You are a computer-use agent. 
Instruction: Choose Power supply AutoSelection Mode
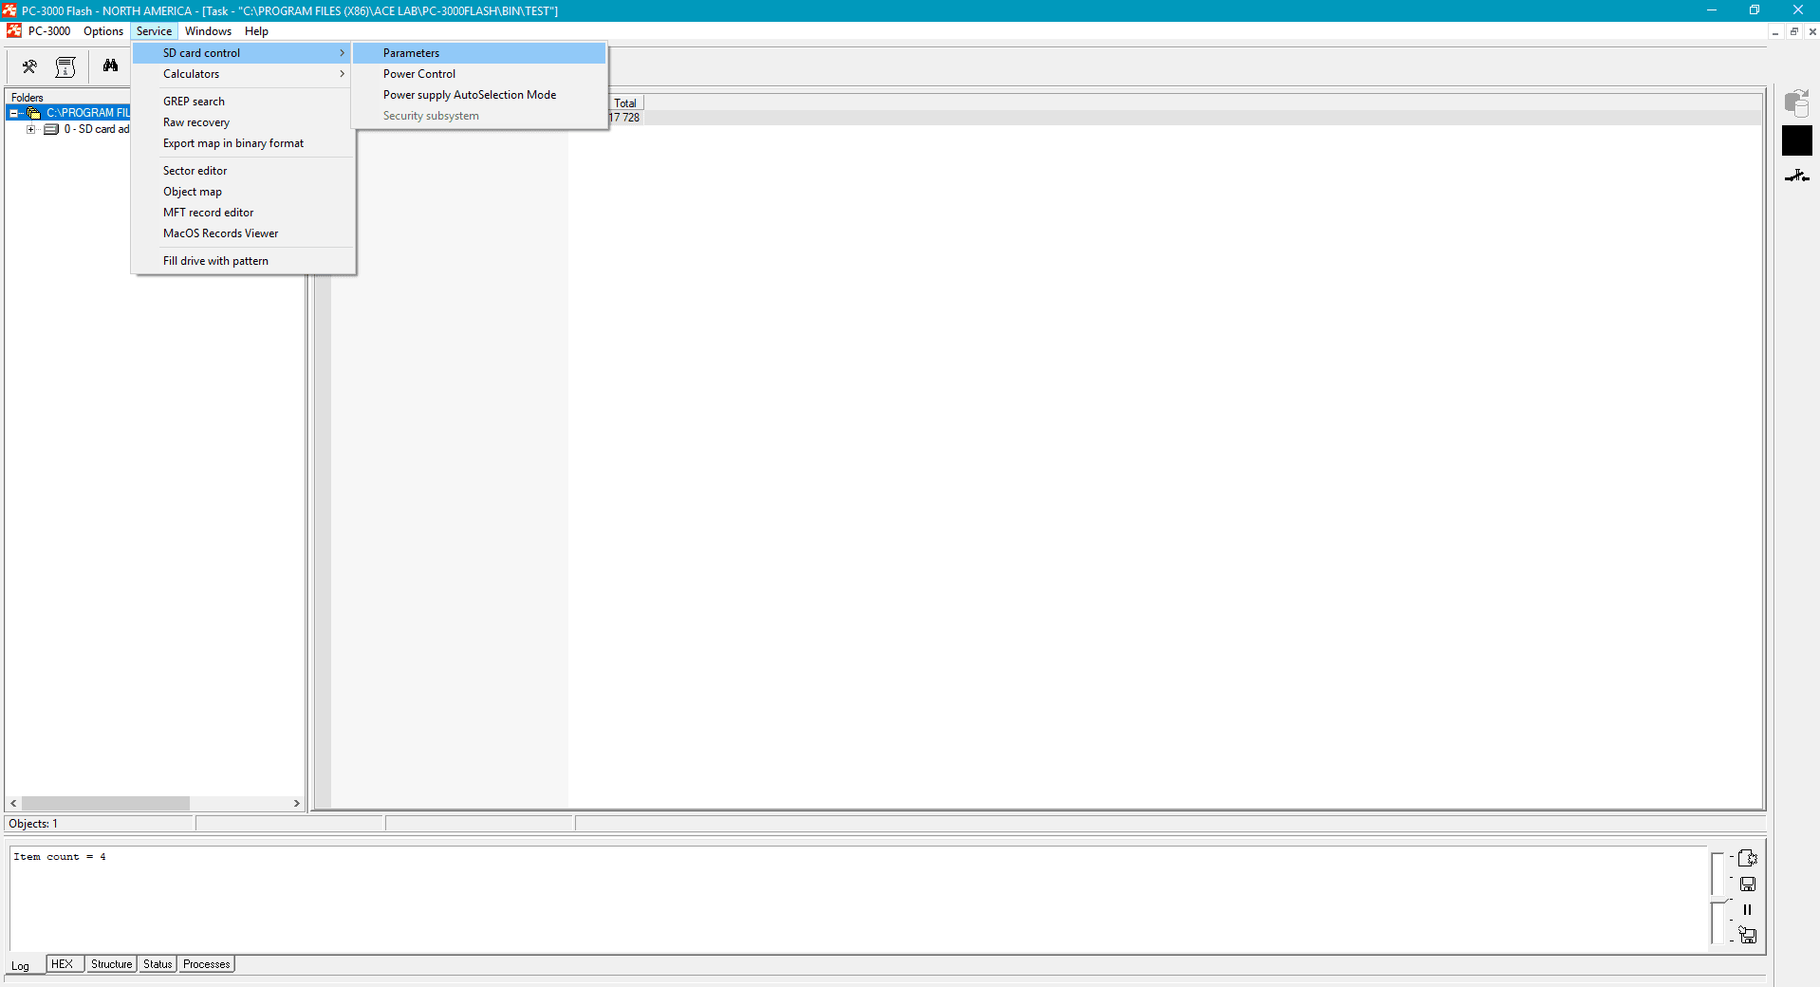pyautogui.click(x=479, y=95)
